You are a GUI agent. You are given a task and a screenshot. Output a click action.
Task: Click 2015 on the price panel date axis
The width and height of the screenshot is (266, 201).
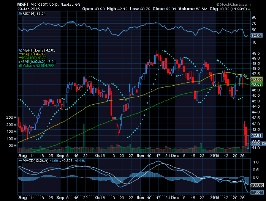coord(215,155)
